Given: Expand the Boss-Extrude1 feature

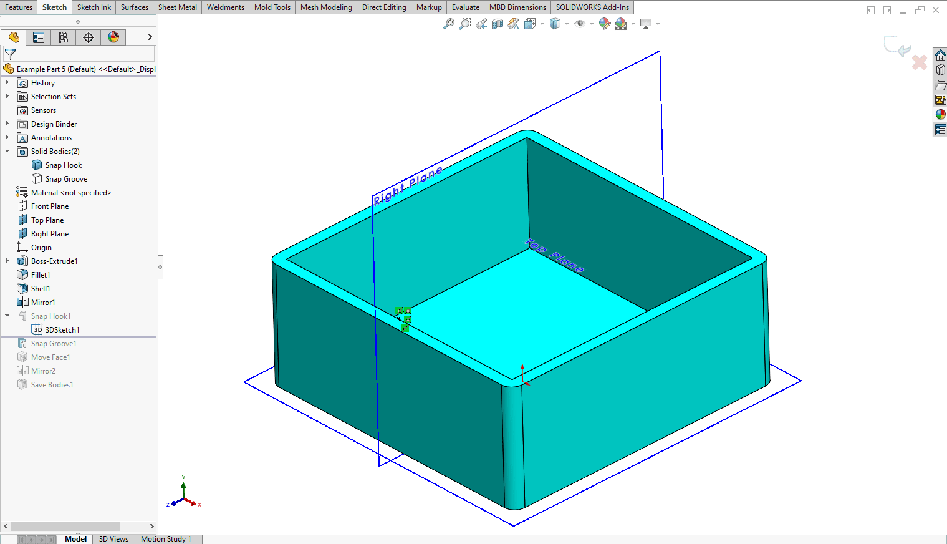Looking at the screenshot, I should pyautogui.click(x=7, y=261).
